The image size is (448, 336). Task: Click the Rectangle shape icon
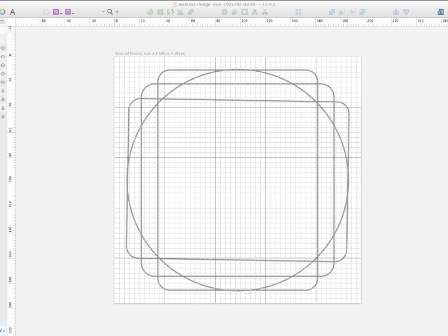click(245, 11)
